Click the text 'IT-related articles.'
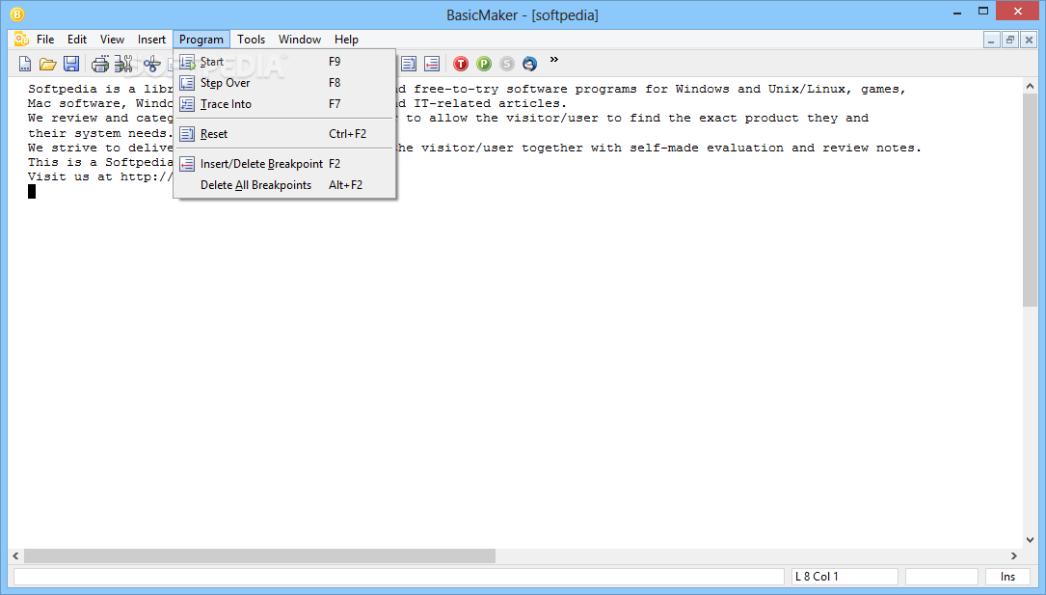This screenshot has height=595, width=1046. pos(490,103)
